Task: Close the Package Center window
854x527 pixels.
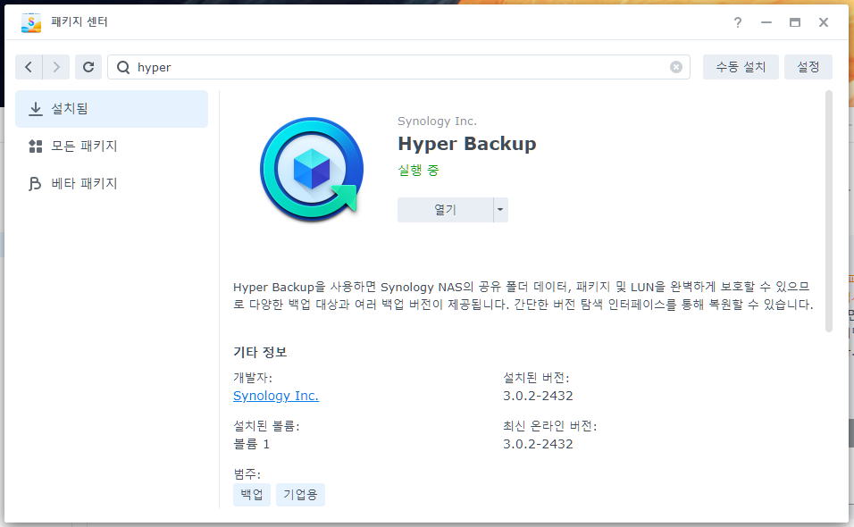Action: pyautogui.click(x=824, y=22)
